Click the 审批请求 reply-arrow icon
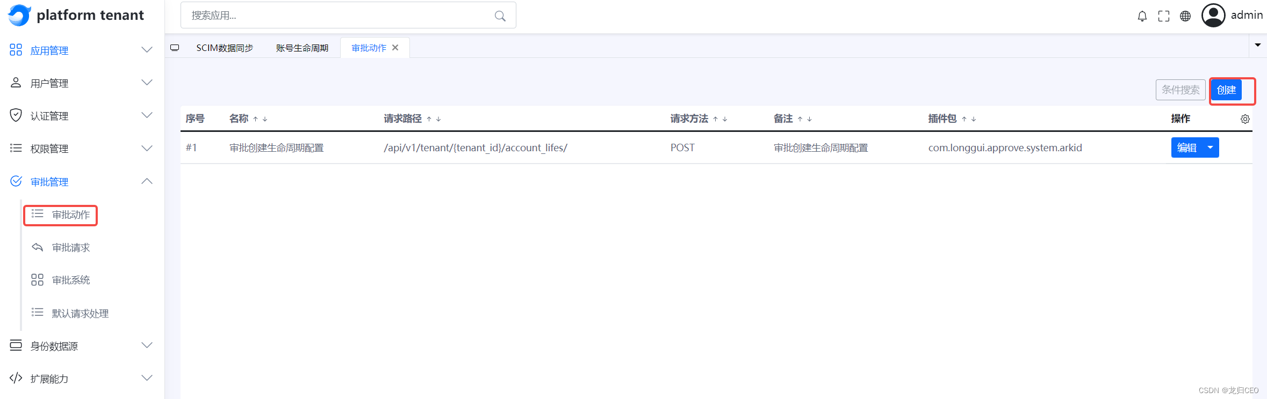Screen dimensions: 1267x399 pos(37,247)
